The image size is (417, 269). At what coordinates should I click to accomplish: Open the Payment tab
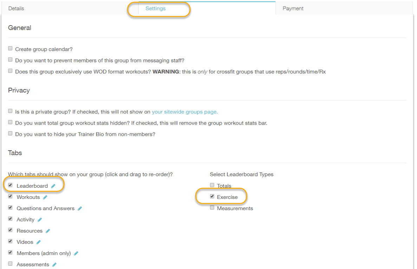[293, 8]
